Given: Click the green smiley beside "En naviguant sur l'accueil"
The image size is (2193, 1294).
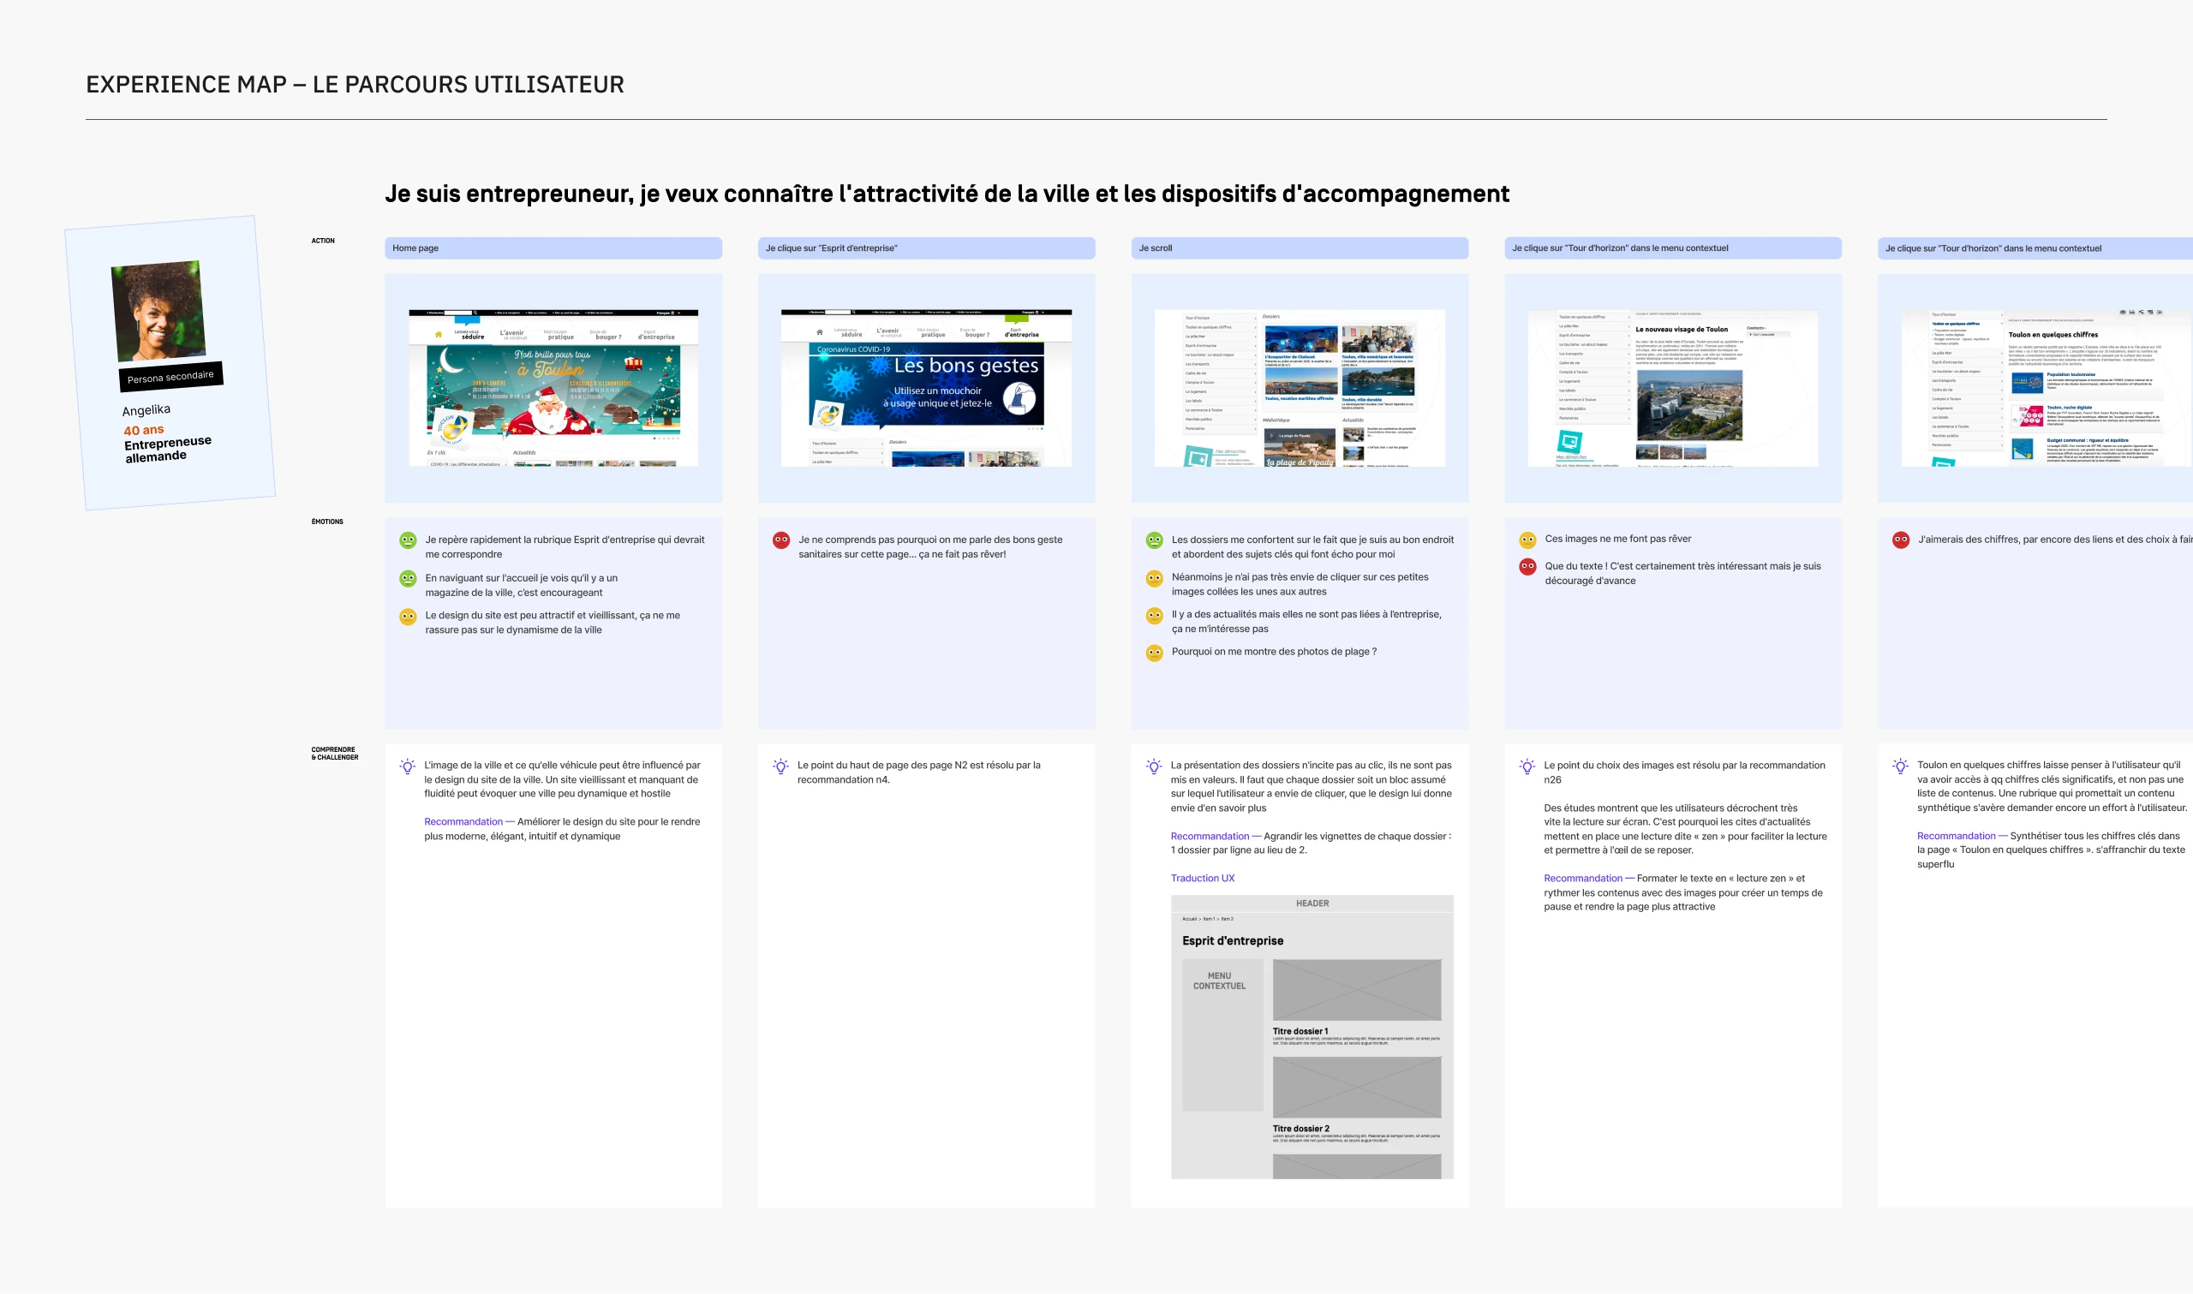Looking at the screenshot, I should point(407,578).
